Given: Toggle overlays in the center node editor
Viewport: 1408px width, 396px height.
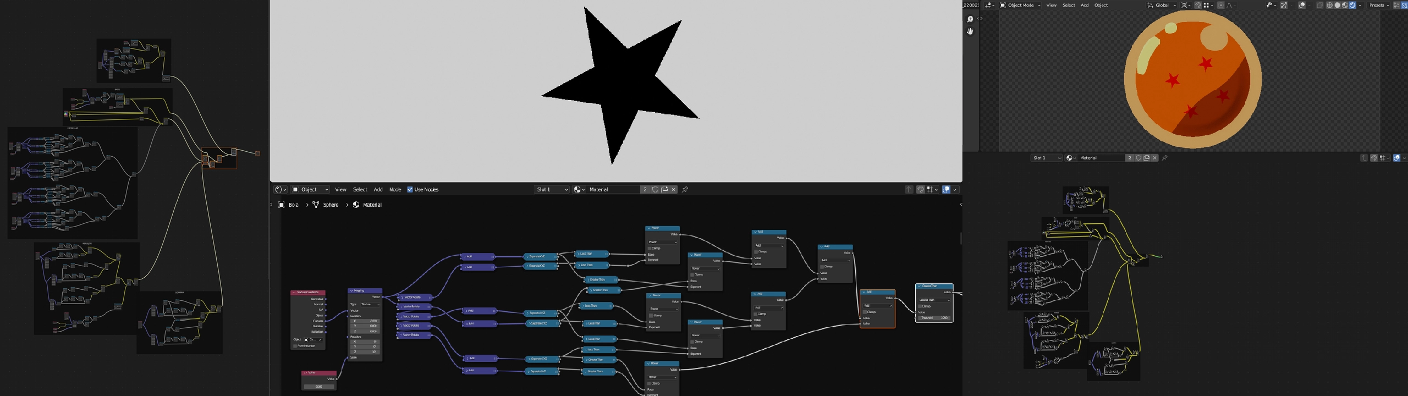Looking at the screenshot, I should (946, 190).
